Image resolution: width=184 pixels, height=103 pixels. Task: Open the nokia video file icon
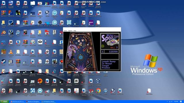[25, 82]
